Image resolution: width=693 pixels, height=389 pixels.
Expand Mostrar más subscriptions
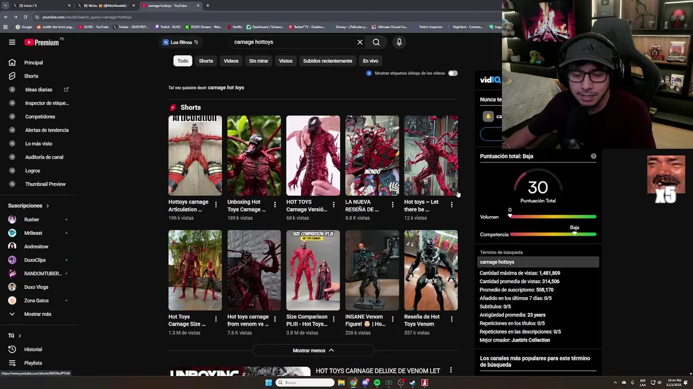coord(37,314)
